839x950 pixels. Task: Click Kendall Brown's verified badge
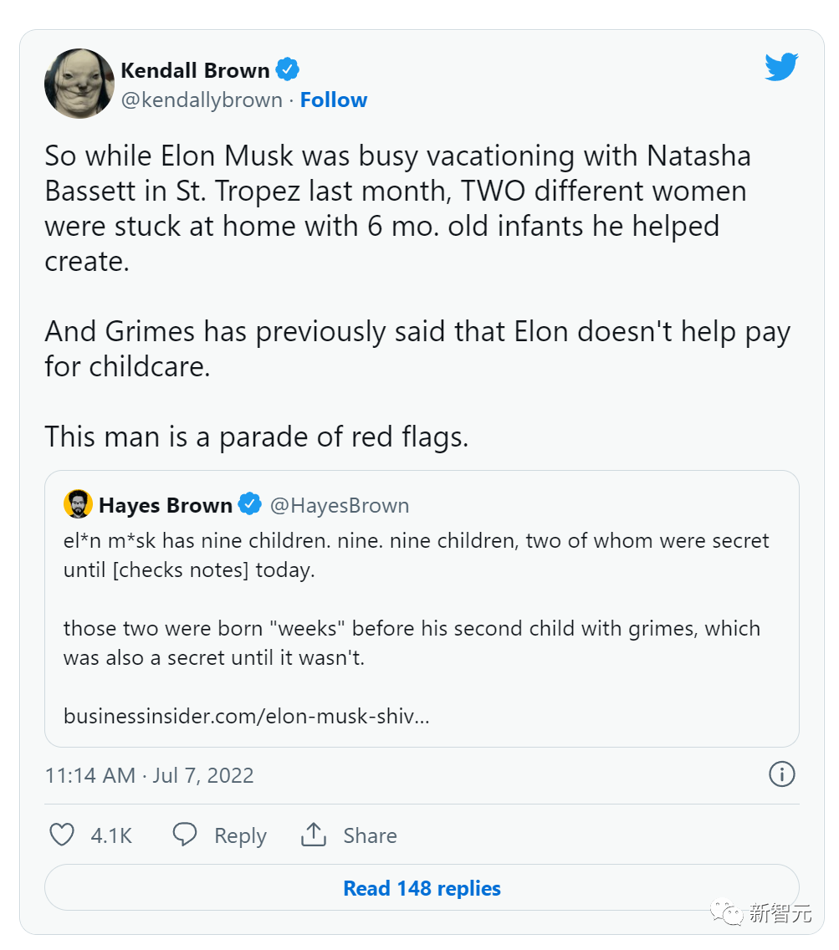coord(289,69)
